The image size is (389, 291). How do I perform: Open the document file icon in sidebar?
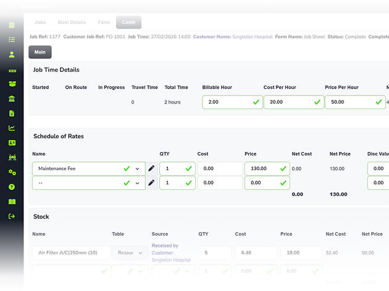(x=12, y=113)
